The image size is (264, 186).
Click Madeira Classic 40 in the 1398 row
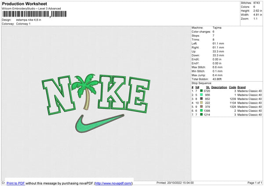(x=249, y=111)
